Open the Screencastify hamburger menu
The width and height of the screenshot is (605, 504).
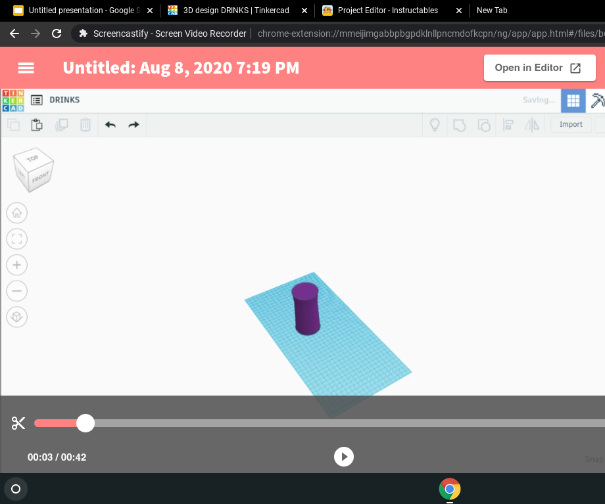(x=26, y=68)
